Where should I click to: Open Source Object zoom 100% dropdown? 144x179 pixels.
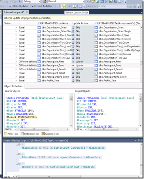(x=15, y=129)
